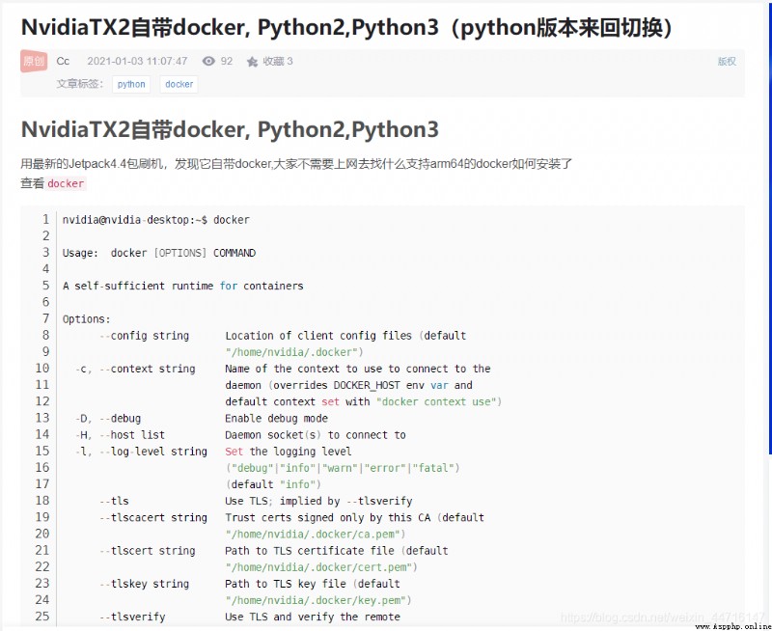The width and height of the screenshot is (772, 631).
Task: Click the -l, --log-level string option line
Action: [213, 452]
